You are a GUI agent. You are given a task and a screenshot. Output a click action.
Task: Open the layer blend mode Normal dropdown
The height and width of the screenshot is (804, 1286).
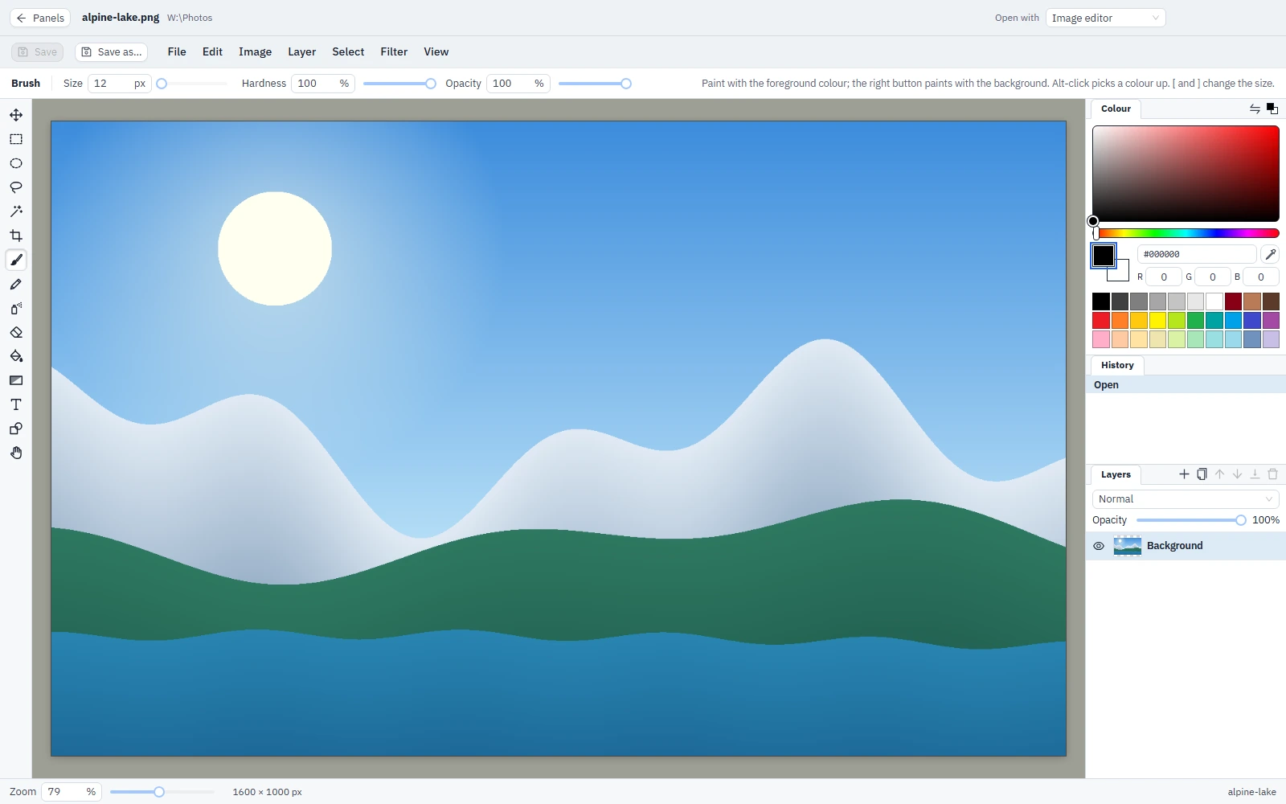tap(1186, 499)
